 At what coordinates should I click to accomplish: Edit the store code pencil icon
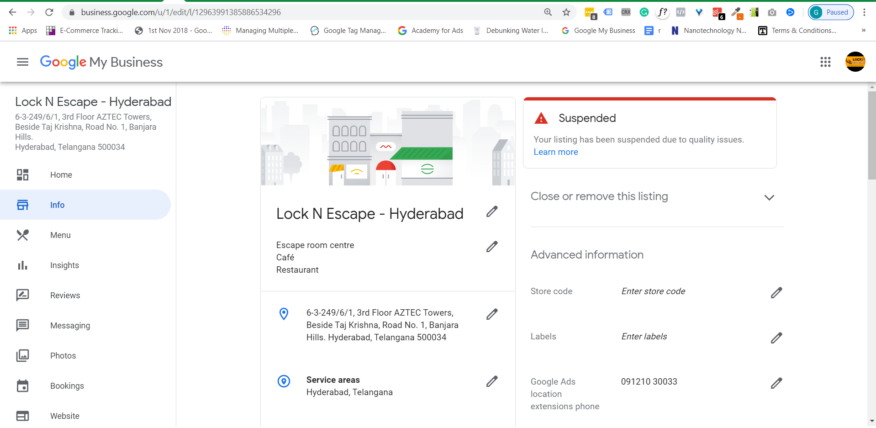pos(776,292)
